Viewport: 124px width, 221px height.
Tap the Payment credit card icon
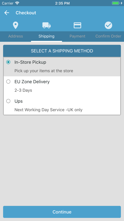click(77, 25)
